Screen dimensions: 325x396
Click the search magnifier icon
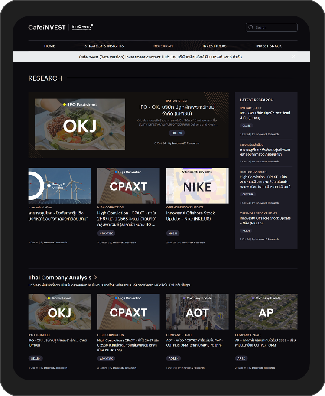pos(250,28)
